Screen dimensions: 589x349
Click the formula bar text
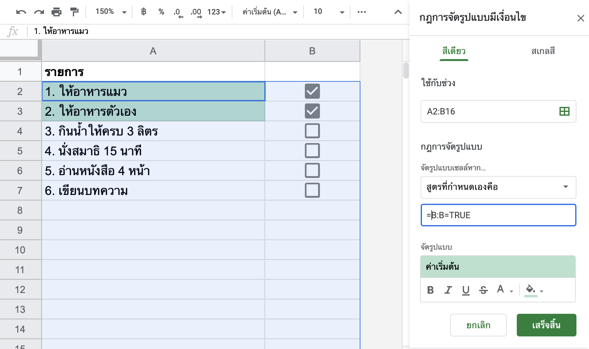(x=61, y=31)
